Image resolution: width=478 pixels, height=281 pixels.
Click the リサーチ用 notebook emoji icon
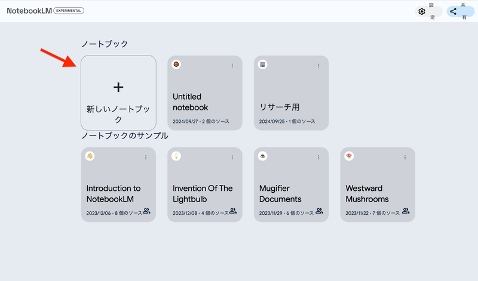pos(263,64)
